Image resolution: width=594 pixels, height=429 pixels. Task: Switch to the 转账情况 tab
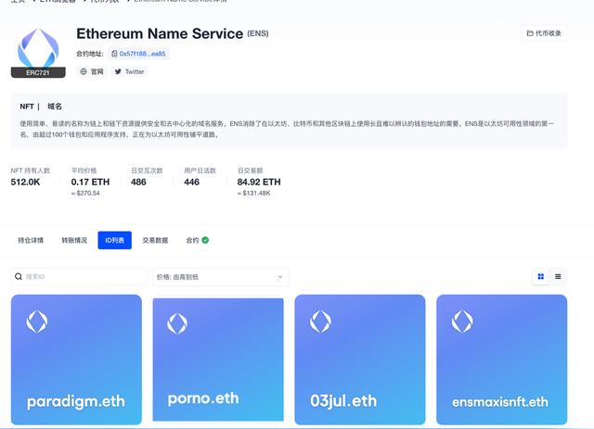coord(74,240)
